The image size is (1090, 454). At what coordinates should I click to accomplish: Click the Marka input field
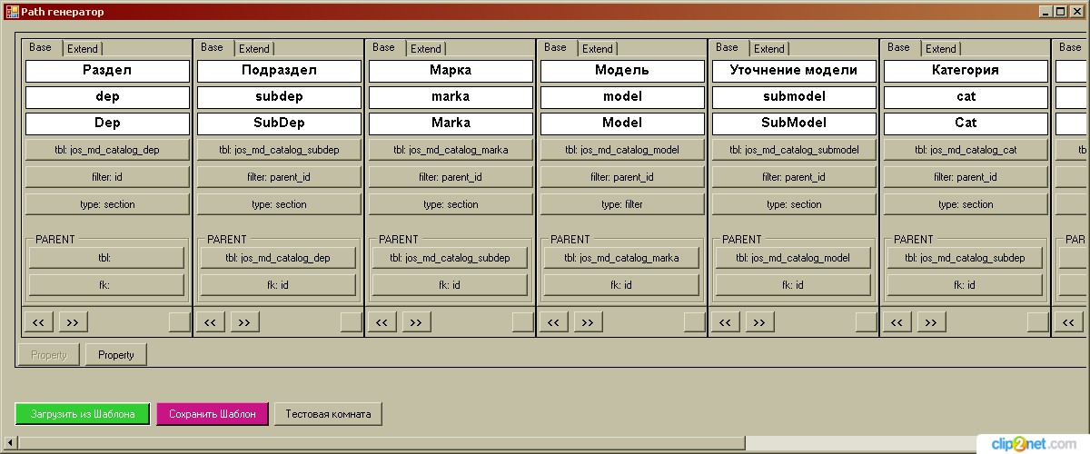(x=451, y=123)
